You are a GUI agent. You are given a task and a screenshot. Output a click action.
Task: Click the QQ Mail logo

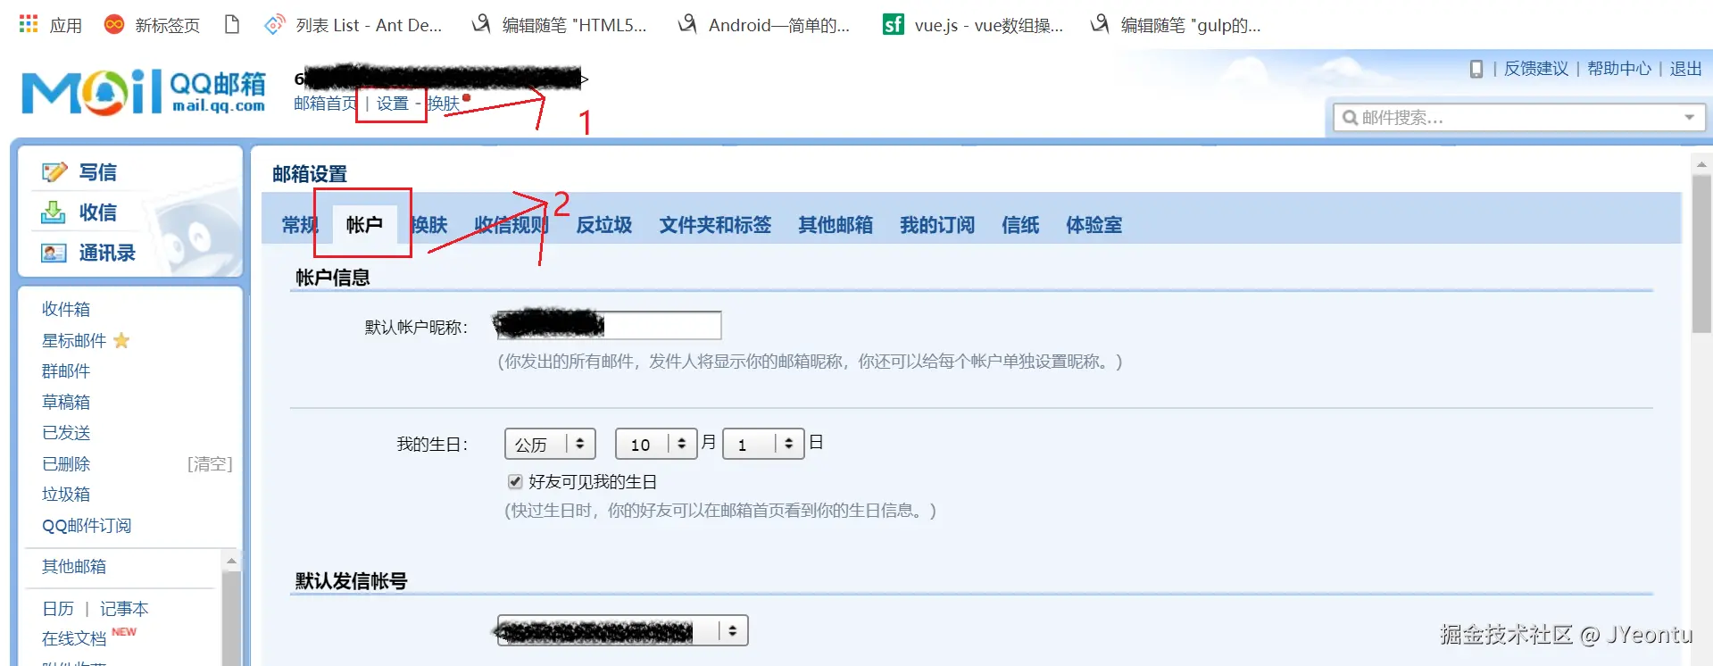pyautogui.click(x=144, y=92)
